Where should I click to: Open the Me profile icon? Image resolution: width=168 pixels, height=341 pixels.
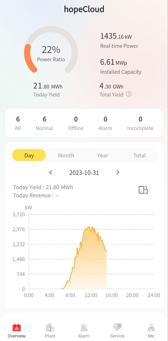151,327
